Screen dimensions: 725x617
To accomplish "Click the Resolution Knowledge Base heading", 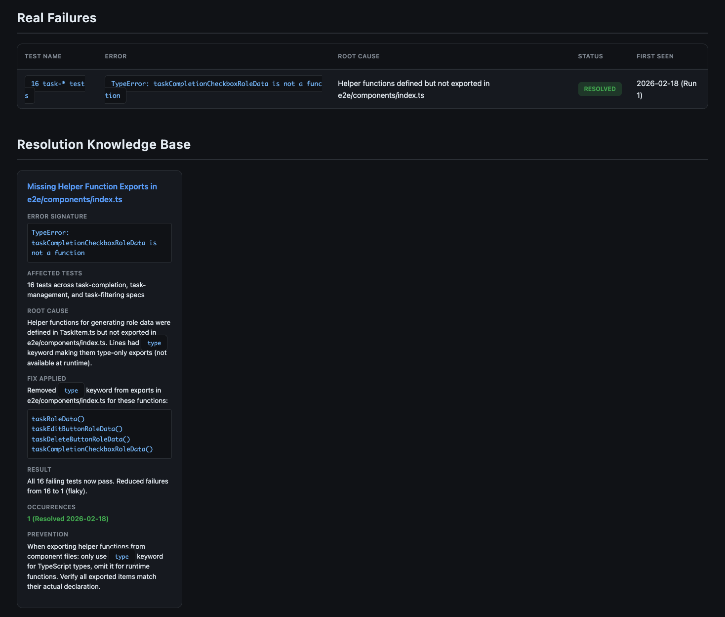I will [x=104, y=144].
